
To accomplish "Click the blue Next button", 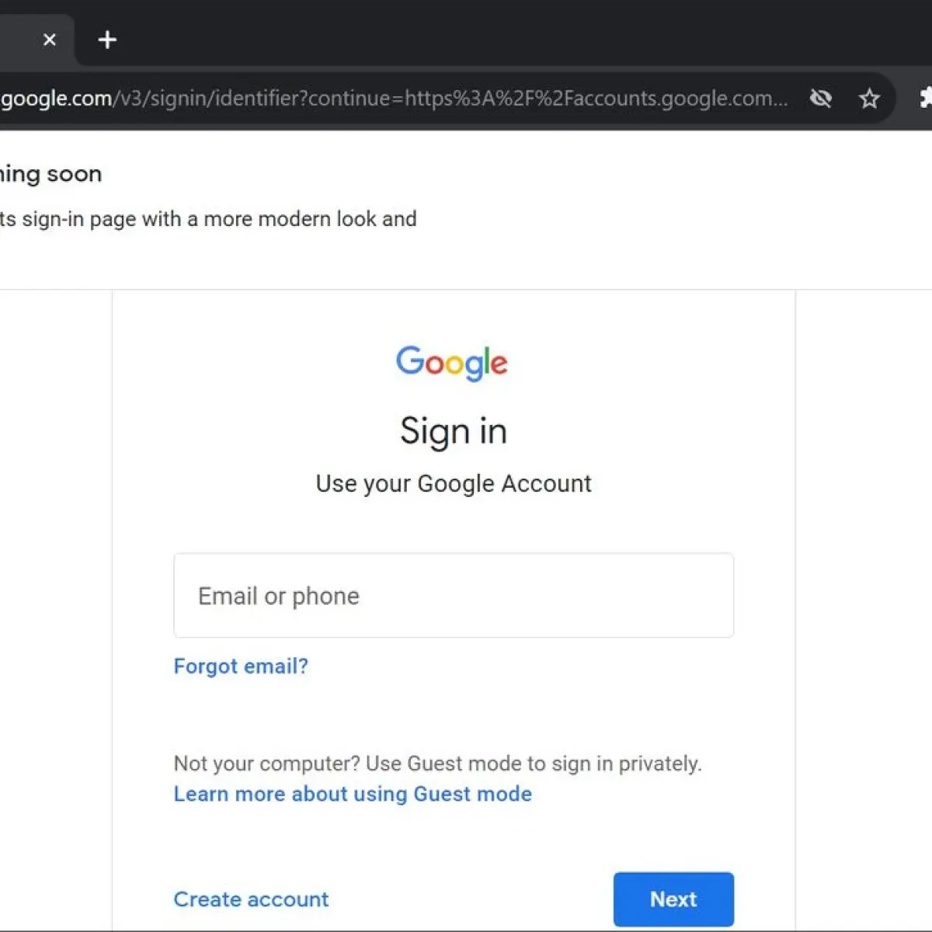I will [673, 899].
